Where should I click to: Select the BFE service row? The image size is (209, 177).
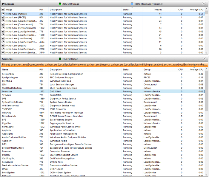(103, 120)
